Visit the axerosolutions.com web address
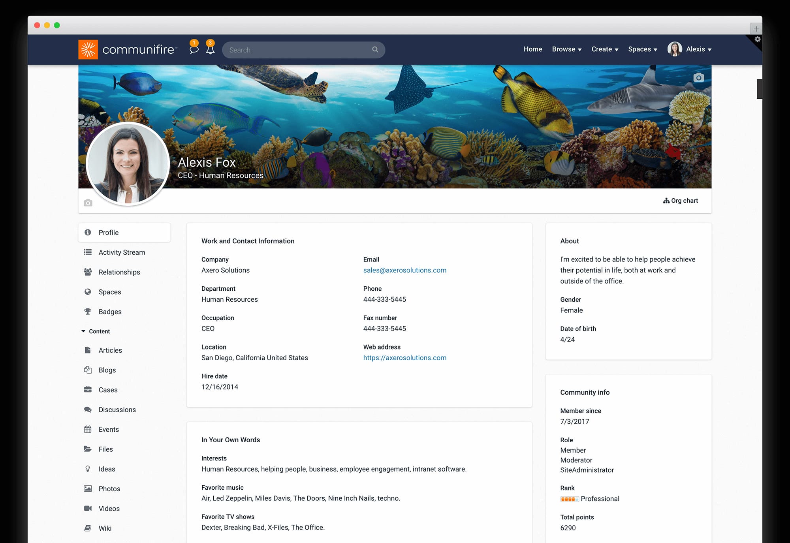Screen dimensions: 790x543 (x=404, y=358)
